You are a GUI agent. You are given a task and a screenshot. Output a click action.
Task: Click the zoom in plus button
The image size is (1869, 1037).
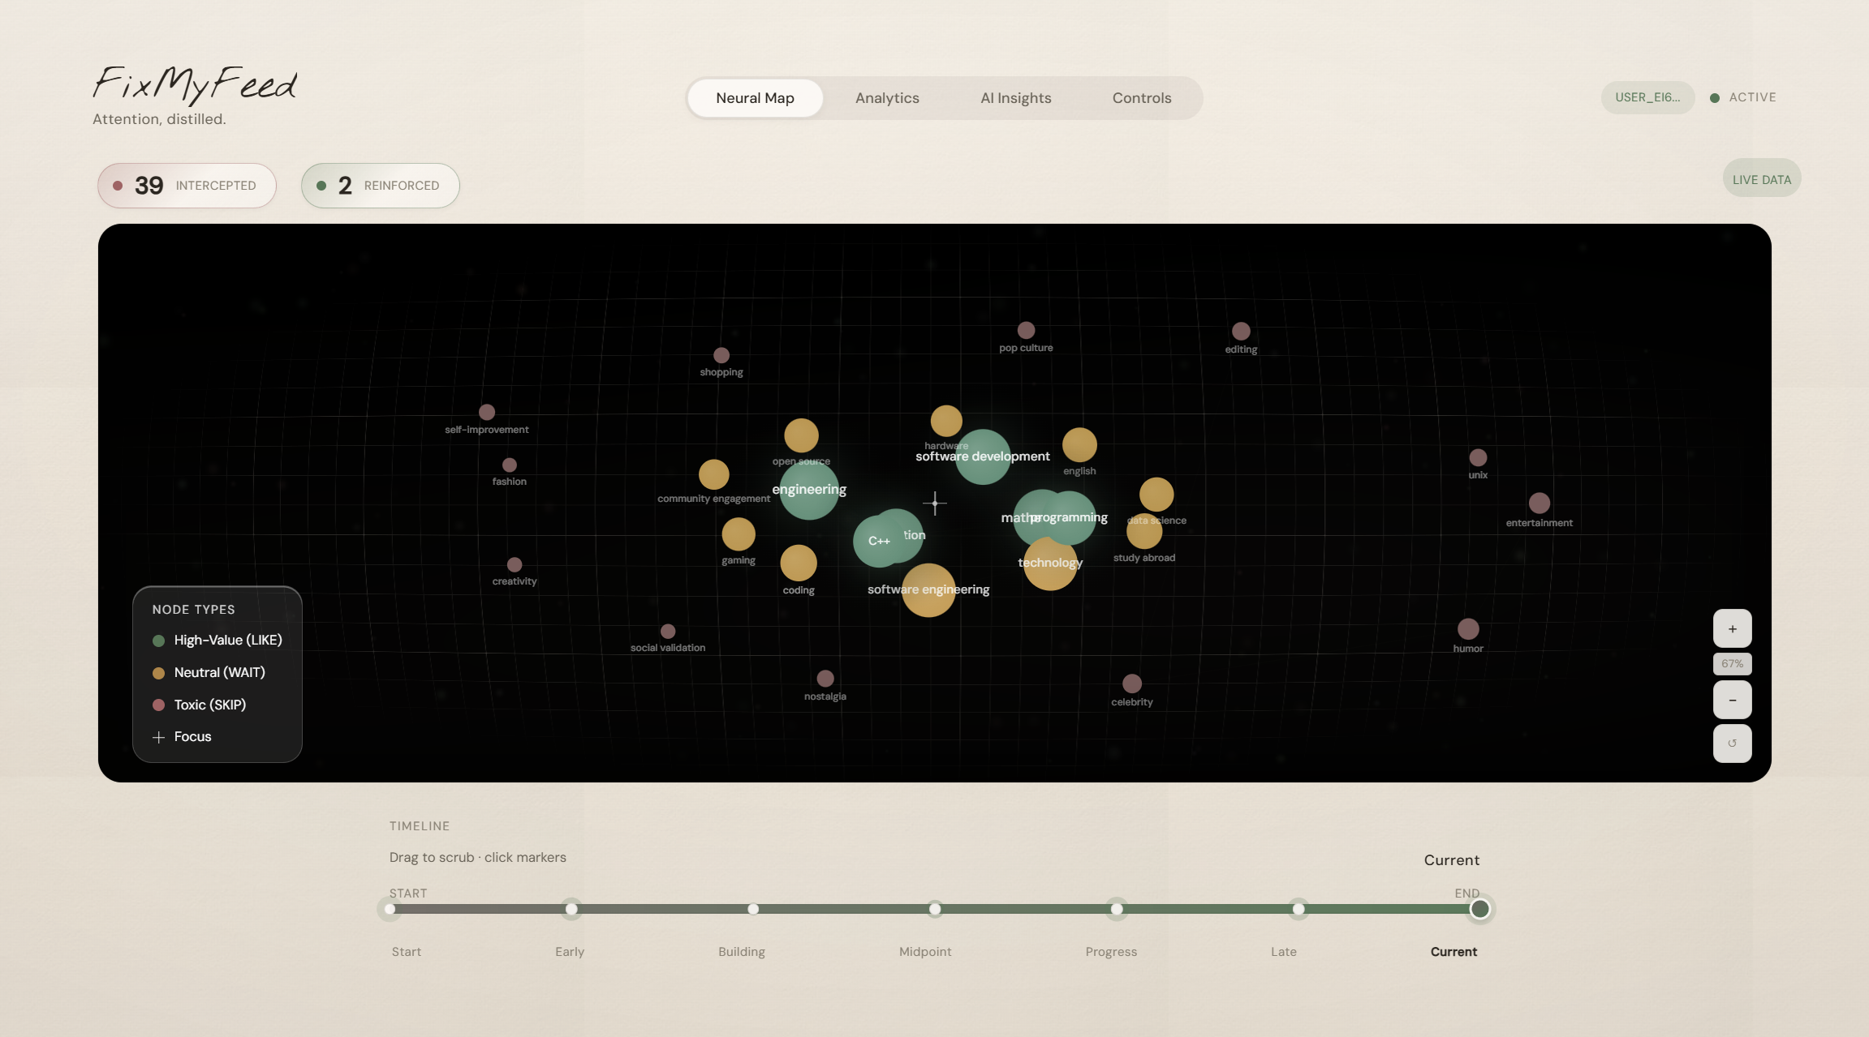coord(1732,628)
